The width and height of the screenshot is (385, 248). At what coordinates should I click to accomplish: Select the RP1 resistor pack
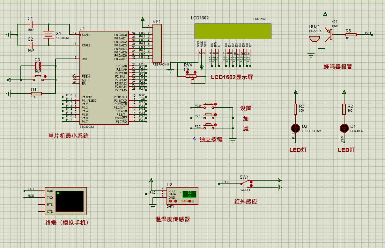click(x=157, y=43)
